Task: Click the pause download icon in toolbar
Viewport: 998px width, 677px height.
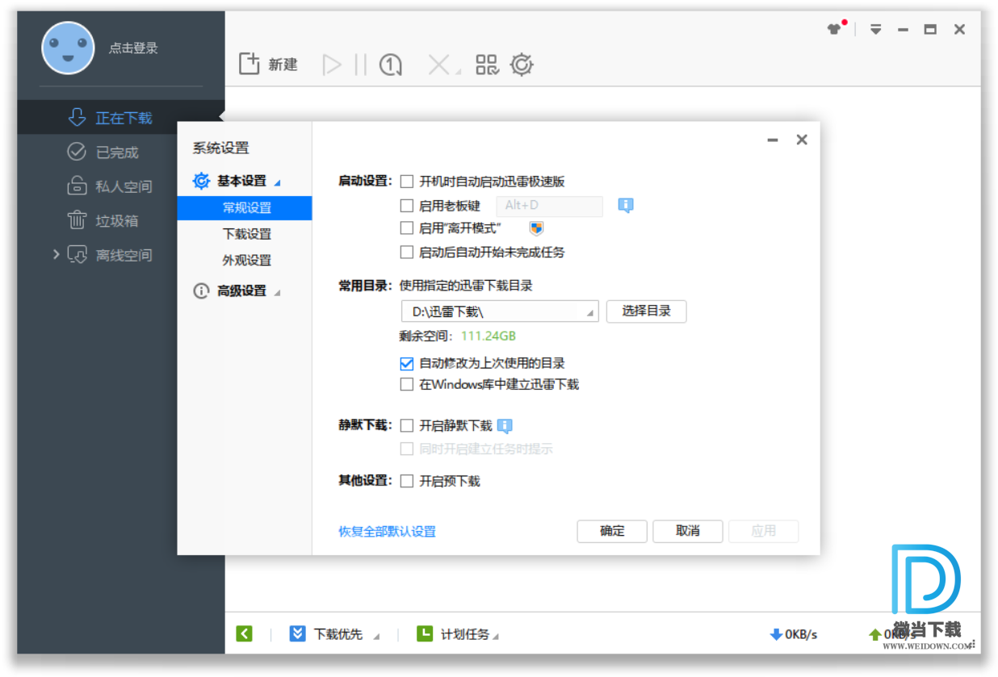Action: [x=360, y=65]
